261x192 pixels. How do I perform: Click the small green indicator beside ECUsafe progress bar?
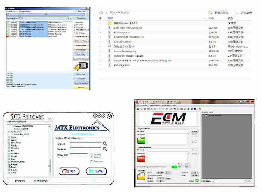pyautogui.click(x=87, y=15)
